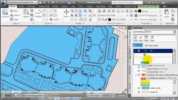Click the Undo arrow in quick access toolbar

[x=57, y=2]
